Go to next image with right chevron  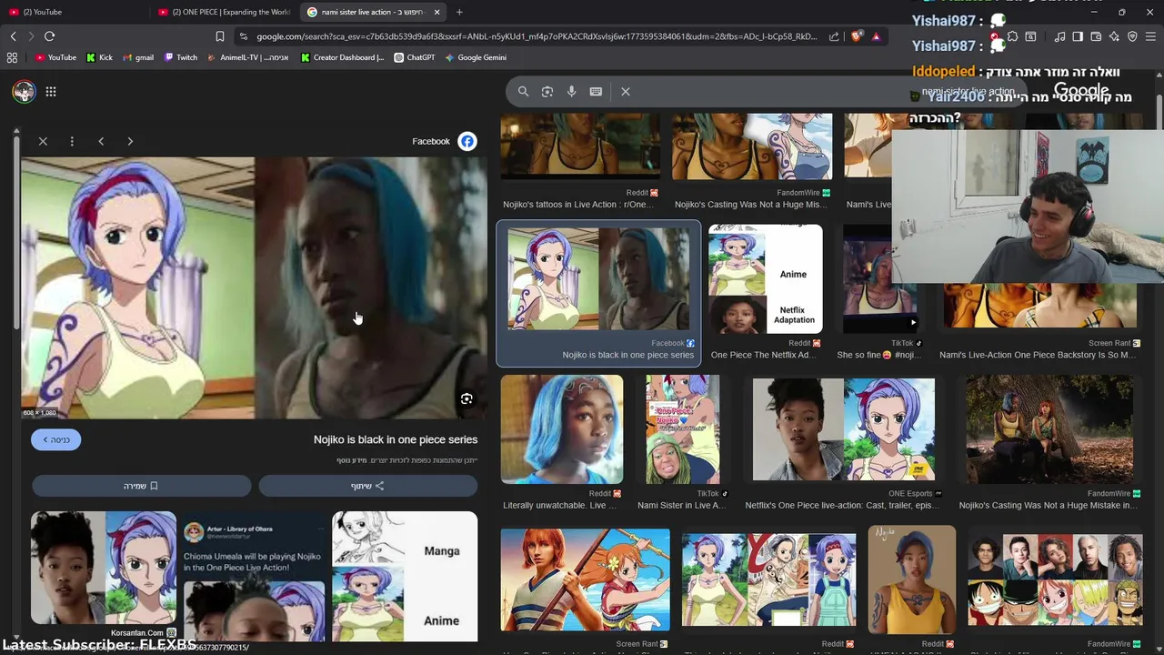(x=130, y=141)
